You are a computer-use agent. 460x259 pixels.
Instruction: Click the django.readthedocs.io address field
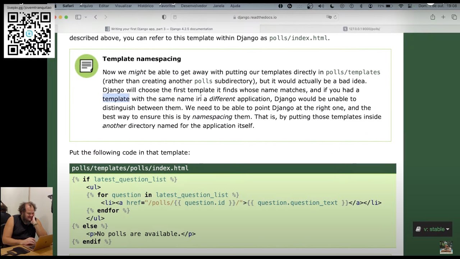(255, 17)
